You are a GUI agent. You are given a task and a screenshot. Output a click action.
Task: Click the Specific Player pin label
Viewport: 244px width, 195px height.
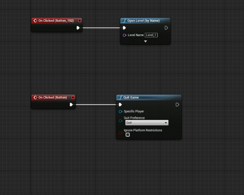pyautogui.click(x=134, y=111)
